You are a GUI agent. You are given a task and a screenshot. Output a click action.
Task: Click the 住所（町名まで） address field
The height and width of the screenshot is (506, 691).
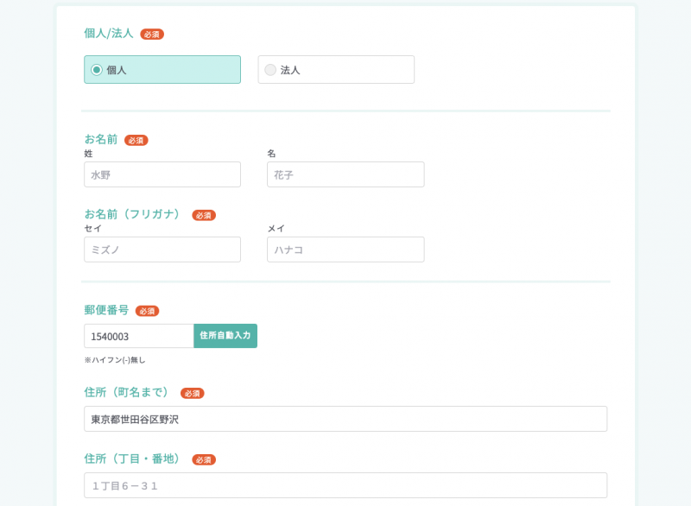[x=345, y=419]
